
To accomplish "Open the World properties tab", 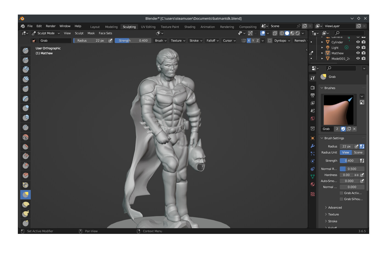I will point(312,118).
